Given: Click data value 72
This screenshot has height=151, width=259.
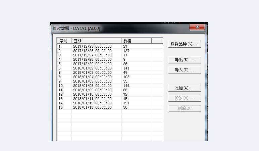Looking at the screenshot, I should click(x=125, y=94).
